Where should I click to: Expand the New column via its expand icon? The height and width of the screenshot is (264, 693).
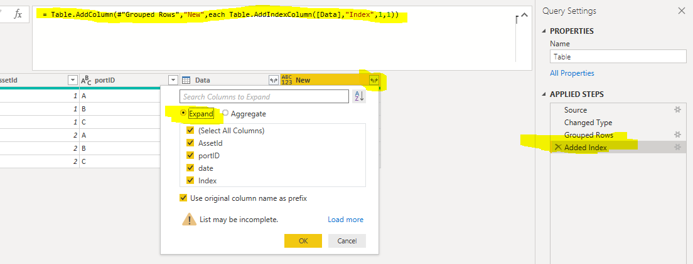[x=374, y=80]
